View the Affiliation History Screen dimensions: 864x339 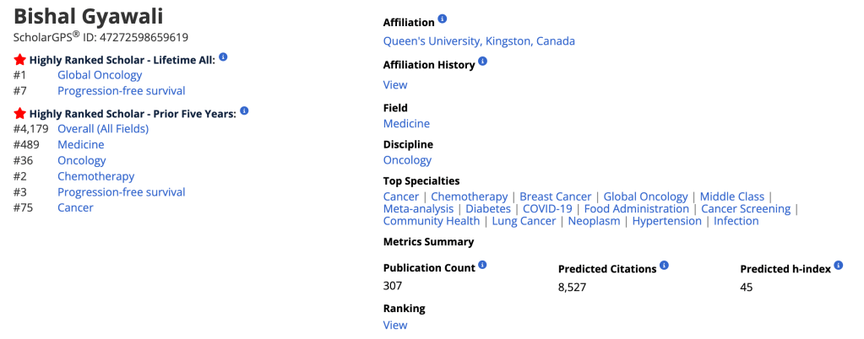click(x=395, y=84)
